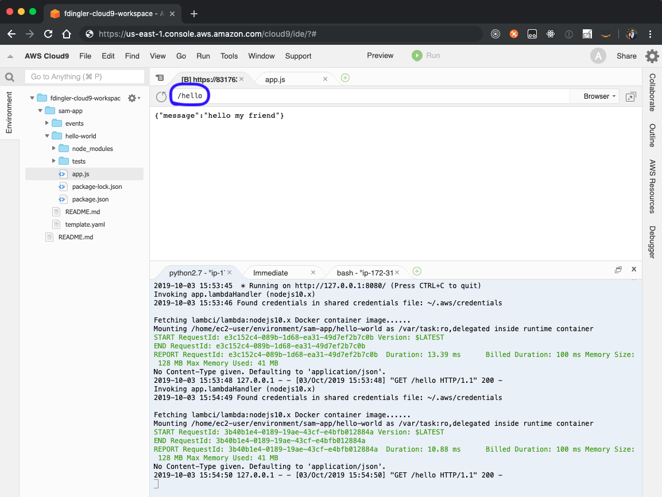Open the File menu
This screenshot has height=497, width=662.
point(86,56)
